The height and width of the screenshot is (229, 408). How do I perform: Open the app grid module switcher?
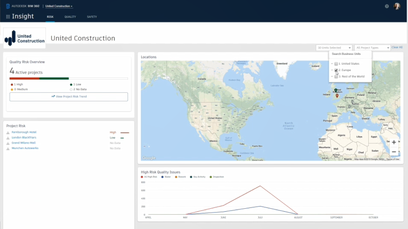(8, 17)
